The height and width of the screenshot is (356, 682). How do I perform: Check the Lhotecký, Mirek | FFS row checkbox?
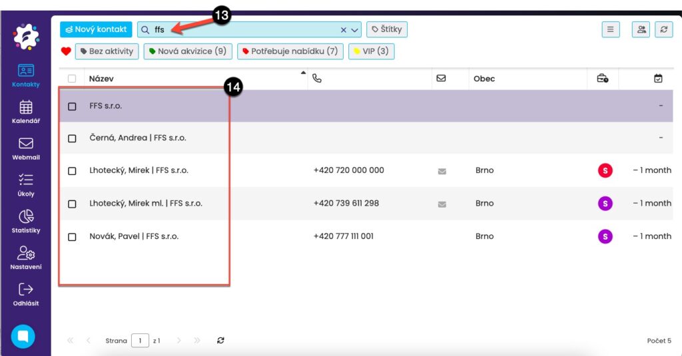click(72, 171)
